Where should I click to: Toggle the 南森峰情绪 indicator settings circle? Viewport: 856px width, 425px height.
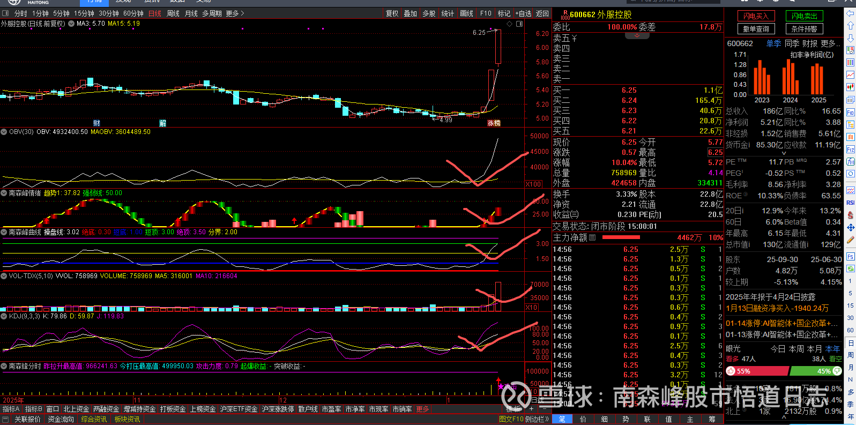pos(4,193)
